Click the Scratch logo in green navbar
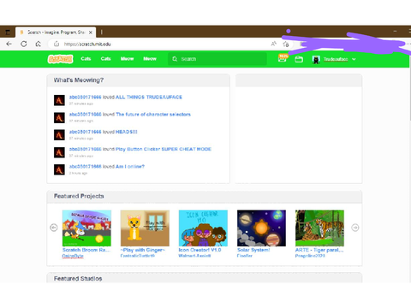411x308 pixels. pyautogui.click(x=60, y=59)
